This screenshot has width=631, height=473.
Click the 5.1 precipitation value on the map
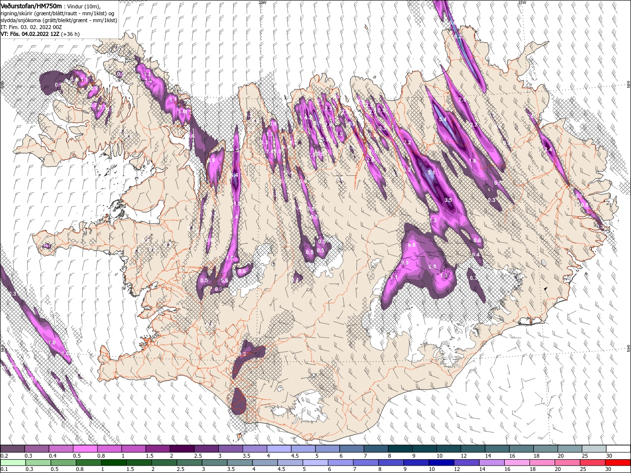(x=431, y=173)
